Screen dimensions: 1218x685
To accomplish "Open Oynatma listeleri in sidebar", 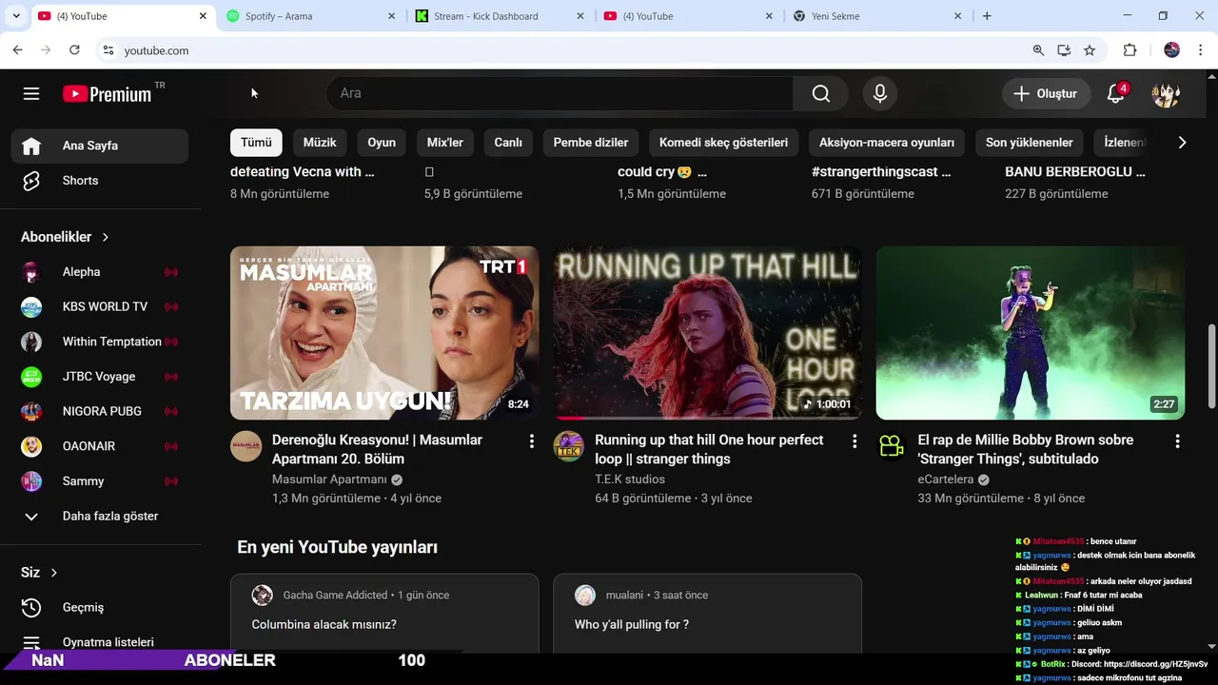I will point(100,642).
